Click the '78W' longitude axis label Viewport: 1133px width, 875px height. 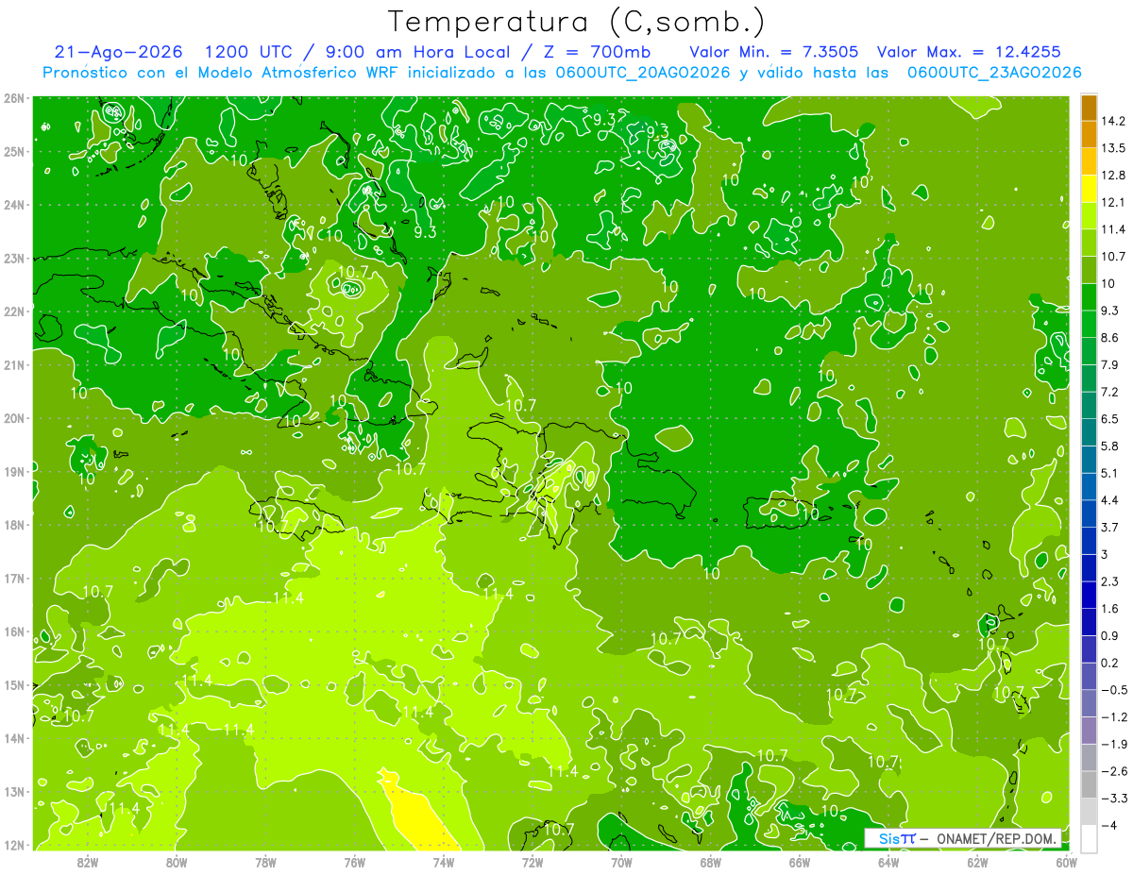tap(266, 862)
